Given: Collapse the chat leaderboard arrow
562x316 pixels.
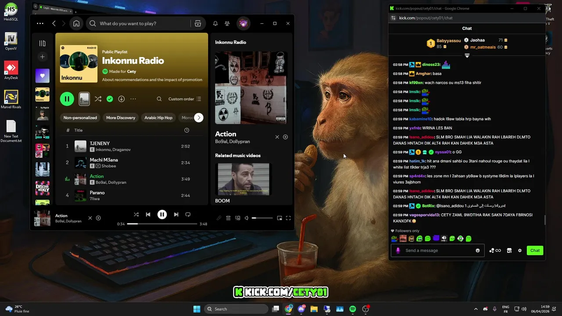Looking at the screenshot, I should [x=467, y=56].
